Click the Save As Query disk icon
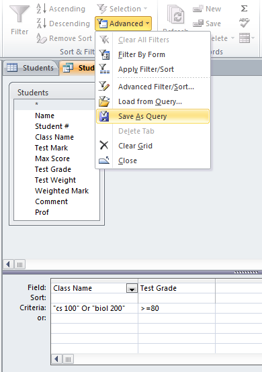This screenshot has height=372, width=262. click(x=104, y=116)
